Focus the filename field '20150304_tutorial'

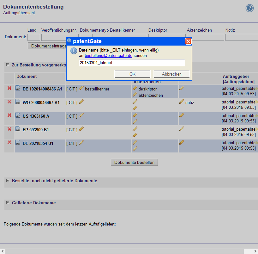pyautogui.click(x=132, y=63)
